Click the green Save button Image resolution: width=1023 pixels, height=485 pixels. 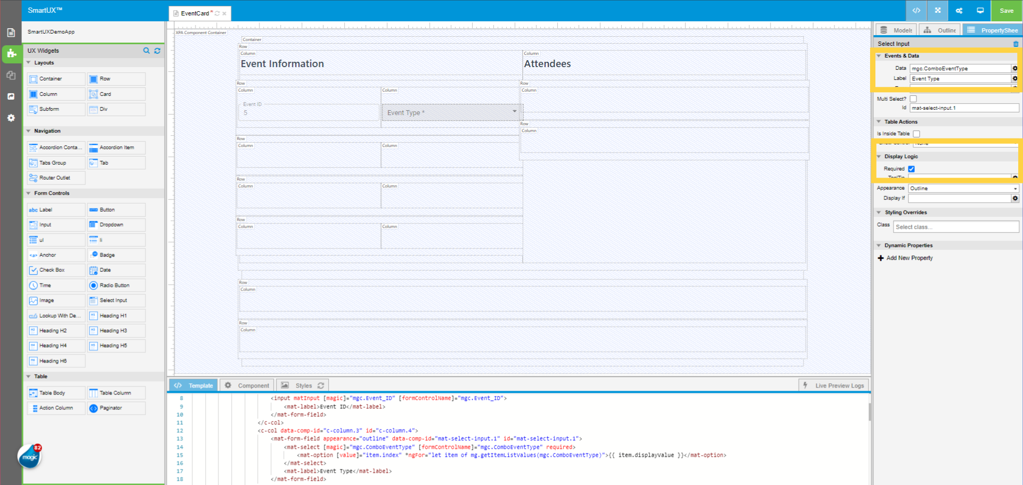[1006, 11]
